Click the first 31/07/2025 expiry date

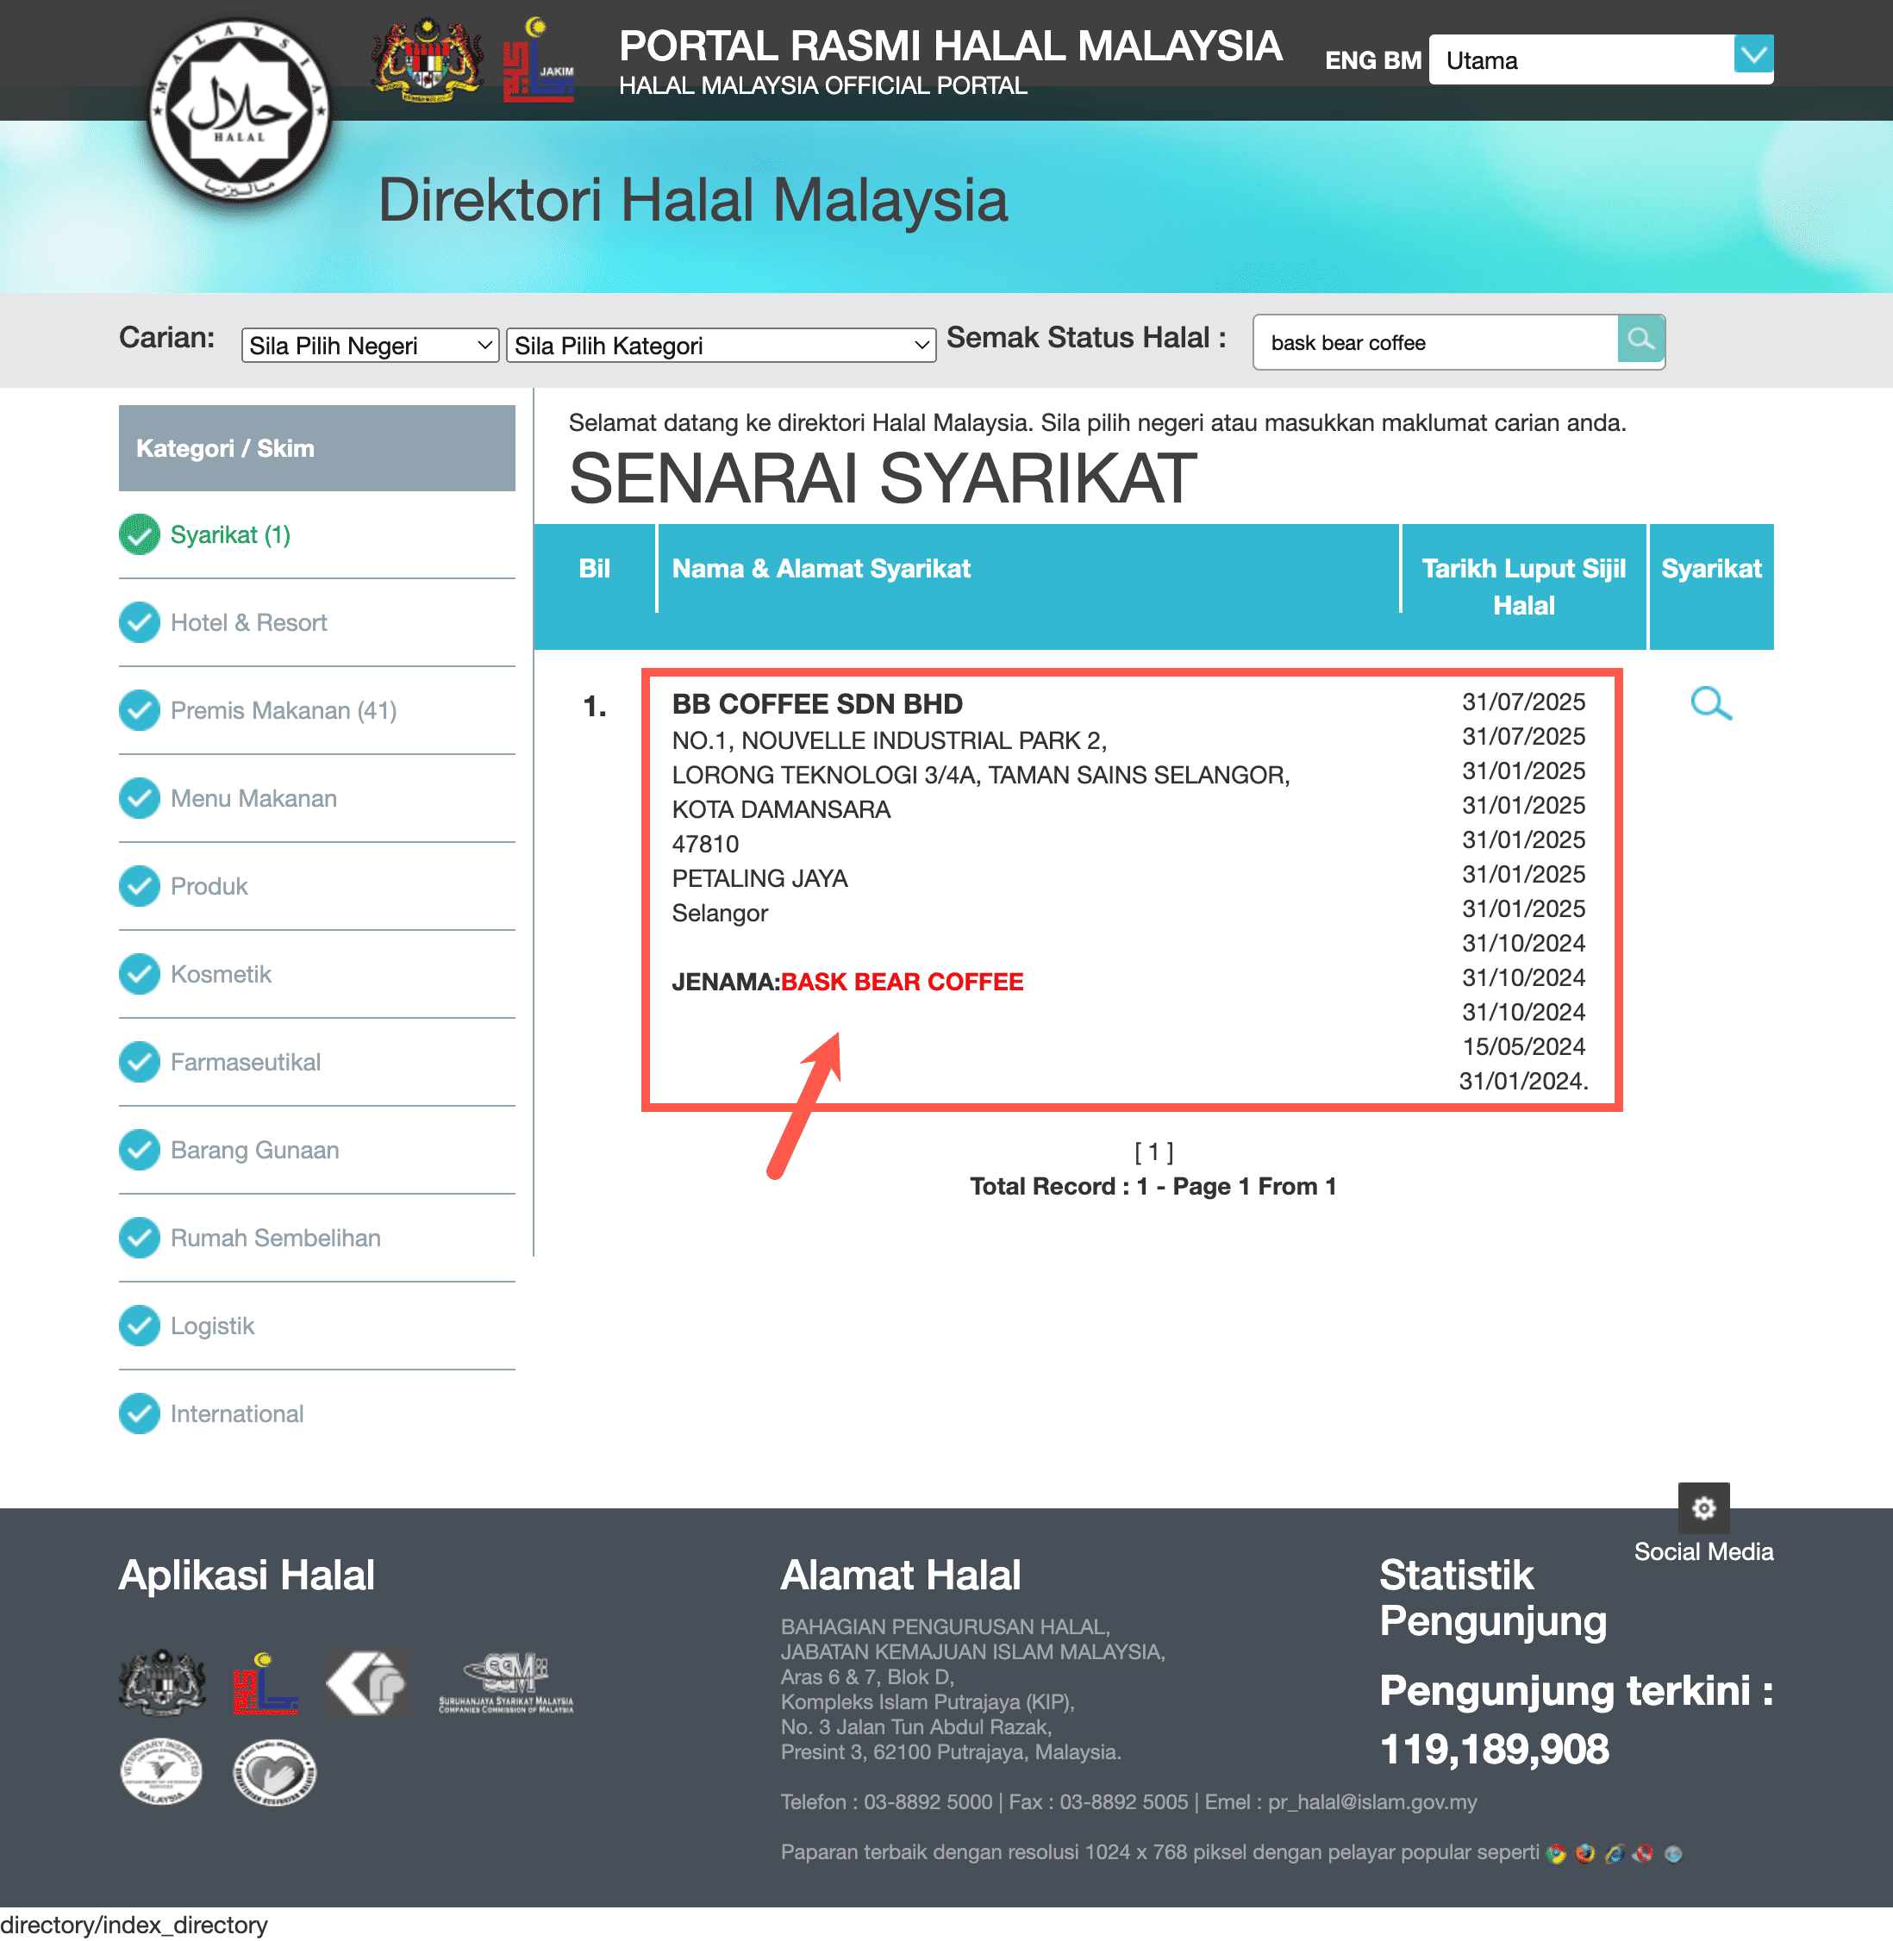[1523, 702]
